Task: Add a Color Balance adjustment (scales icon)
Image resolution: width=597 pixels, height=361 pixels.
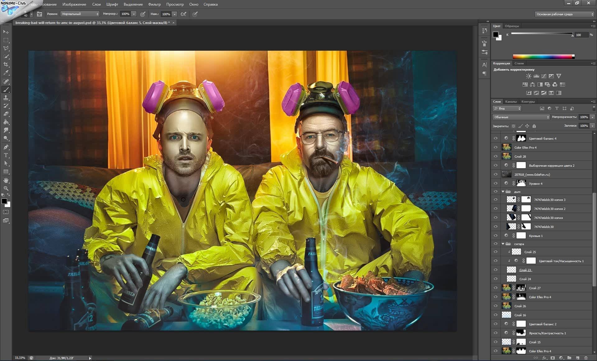Action: [x=532, y=84]
